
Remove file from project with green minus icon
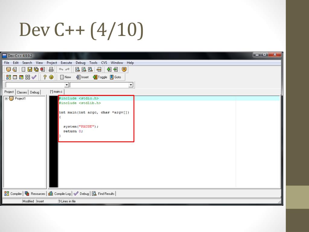click(116, 69)
